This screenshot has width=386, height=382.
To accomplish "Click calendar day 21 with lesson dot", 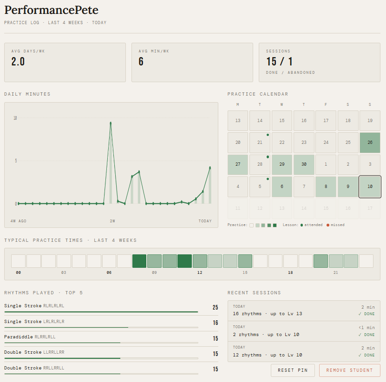I will click(x=260, y=142).
